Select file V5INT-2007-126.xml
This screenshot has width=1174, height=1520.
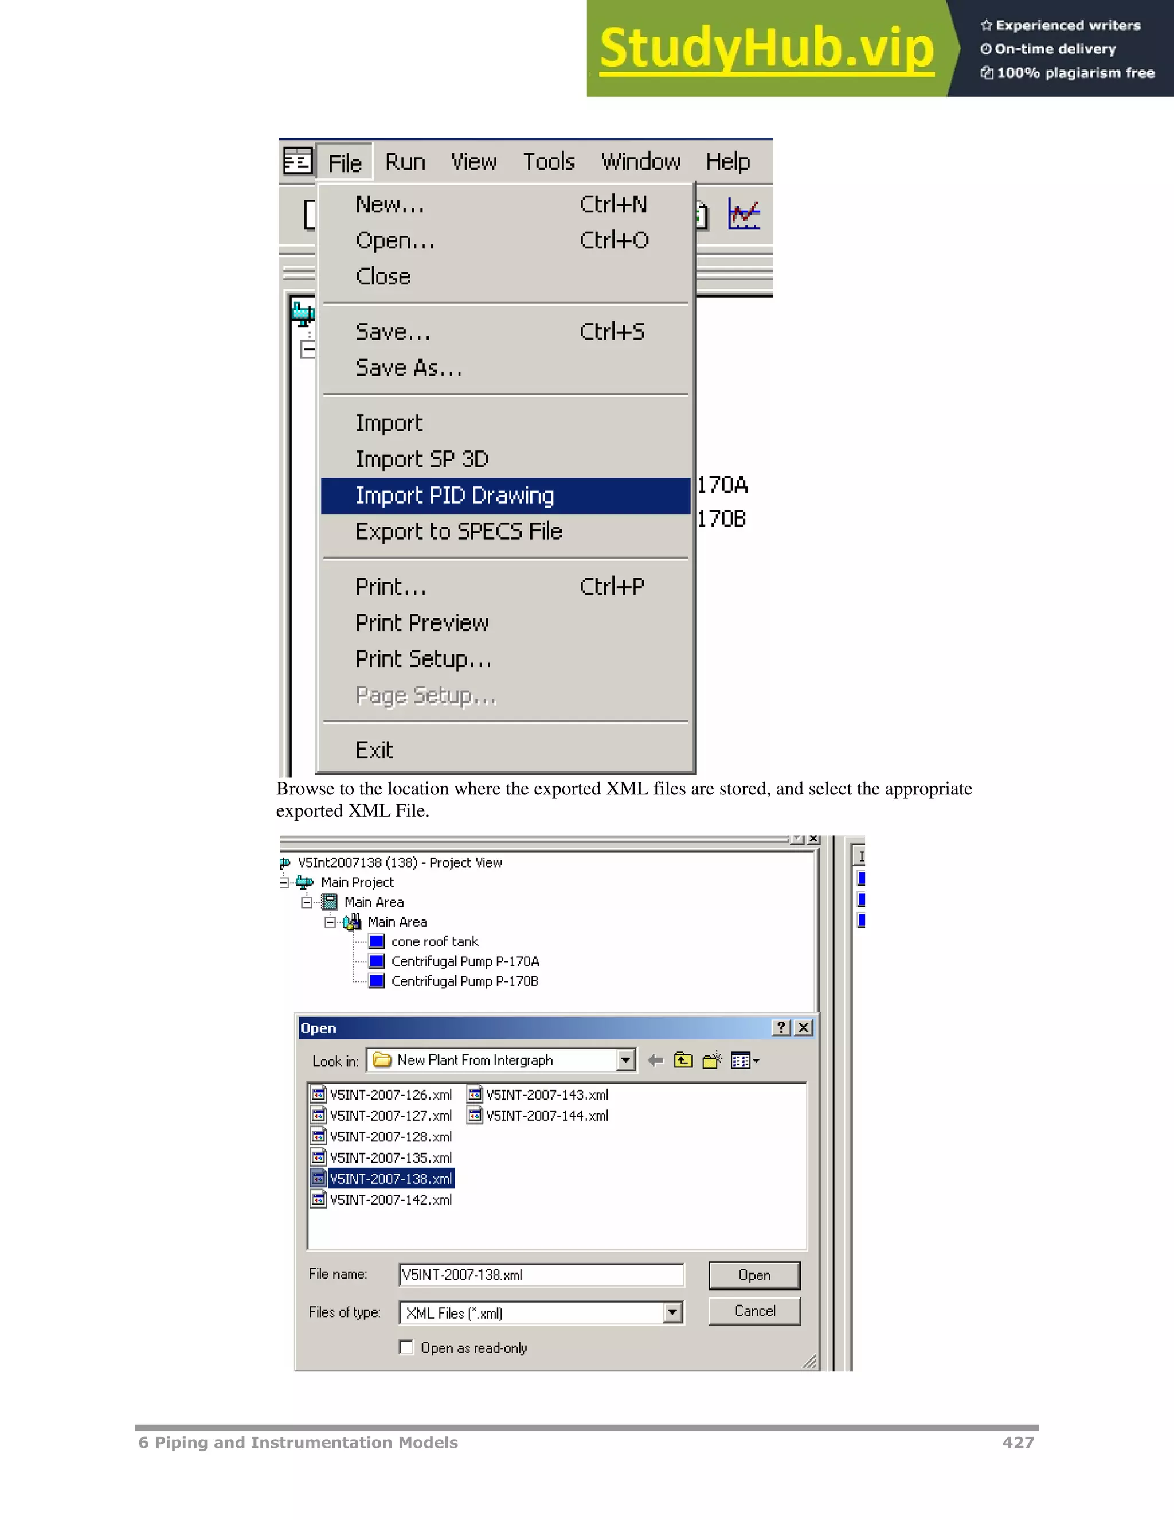pyautogui.click(x=390, y=1095)
